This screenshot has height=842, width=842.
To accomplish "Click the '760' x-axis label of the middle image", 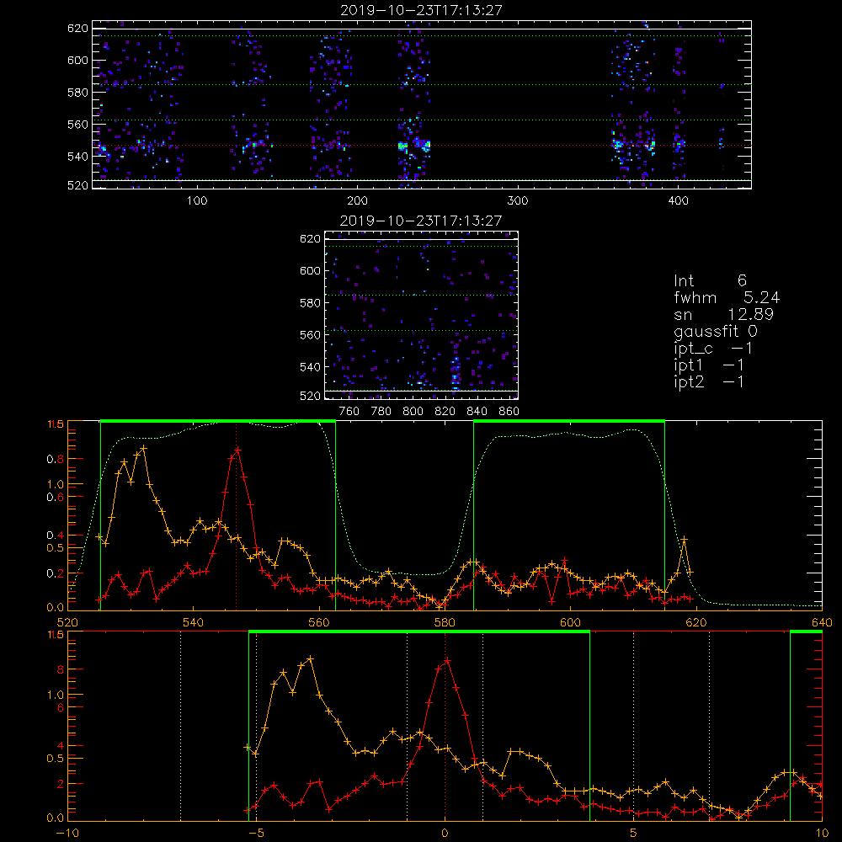I will (349, 412).
